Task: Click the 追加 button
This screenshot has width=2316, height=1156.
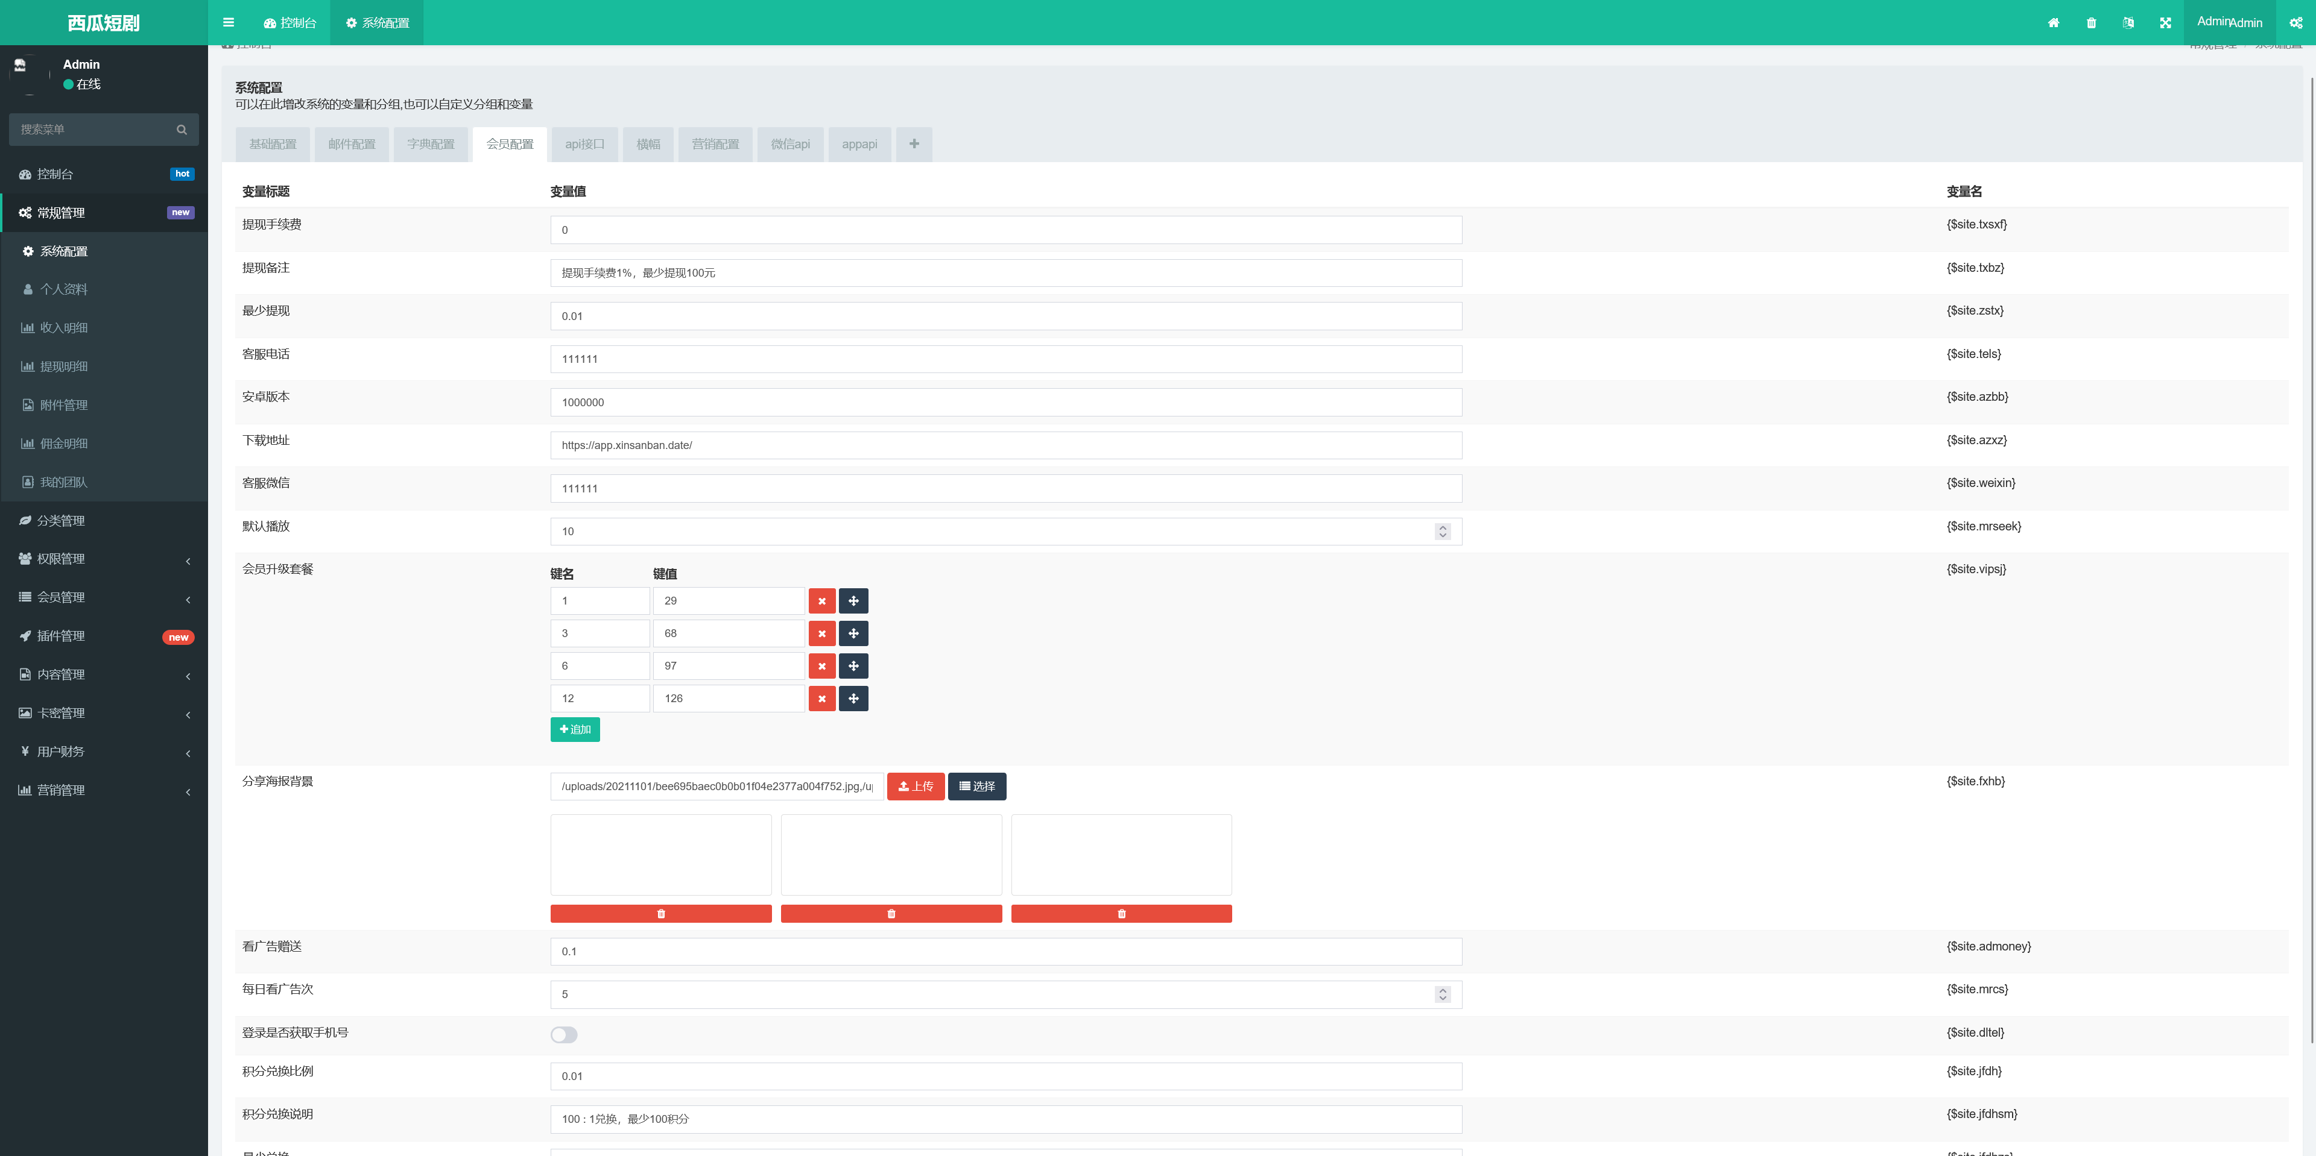Action: tap(575, 729)
